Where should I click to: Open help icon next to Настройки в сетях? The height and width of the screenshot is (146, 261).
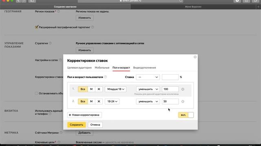(x=60, y=60)
